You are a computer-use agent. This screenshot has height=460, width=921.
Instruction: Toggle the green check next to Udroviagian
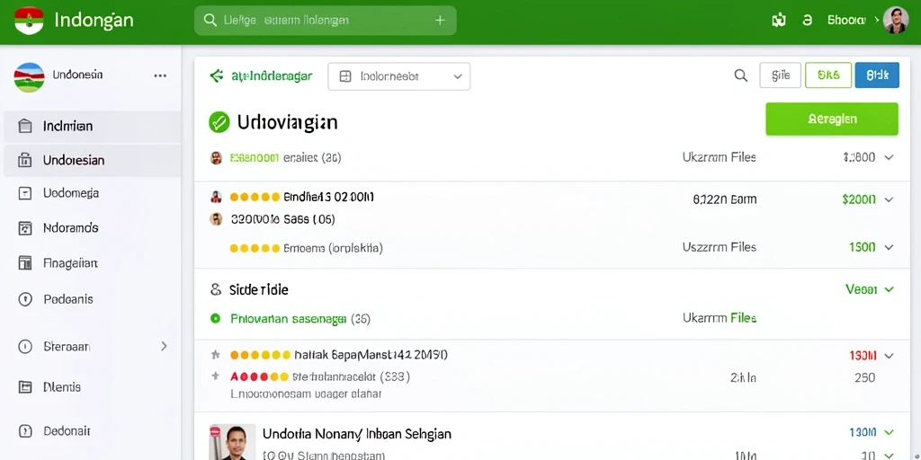[219, 122]
